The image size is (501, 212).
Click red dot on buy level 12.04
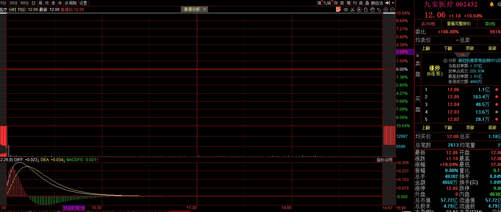(x=496, y=104)
